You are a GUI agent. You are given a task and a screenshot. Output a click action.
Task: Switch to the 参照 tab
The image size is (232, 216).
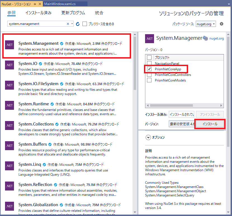point(11,13)
